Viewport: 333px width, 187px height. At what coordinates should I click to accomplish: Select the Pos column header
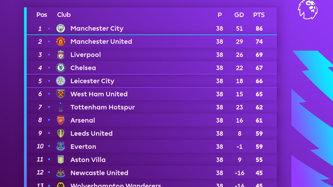(x=42, y=15)
